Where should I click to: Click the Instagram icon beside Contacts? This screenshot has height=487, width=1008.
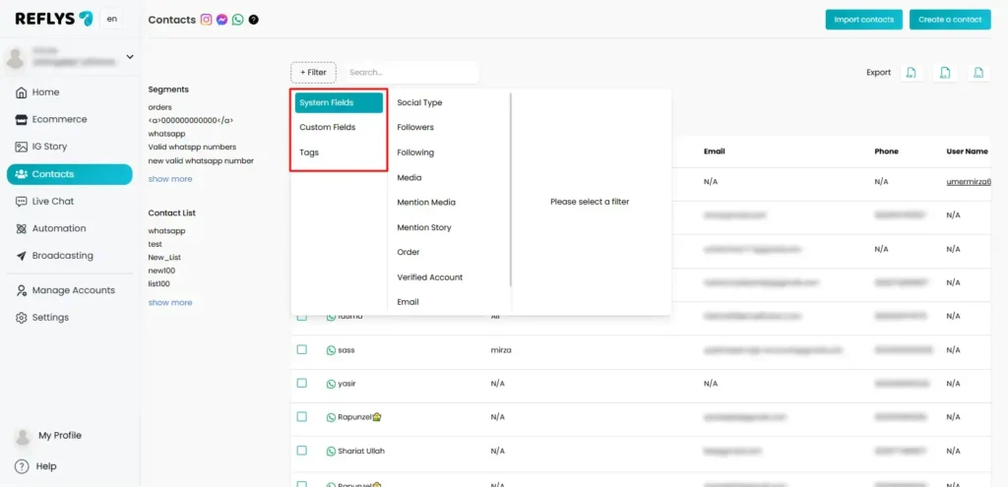(207, 20)
